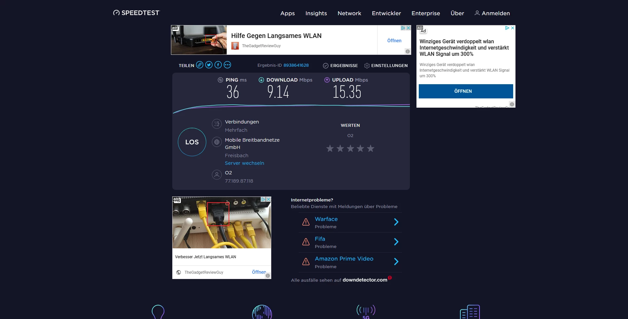This screenshot has height=319, width=628.
Task: Expand the Amazon Prime Video entry
Action: (x=396, y=262)
